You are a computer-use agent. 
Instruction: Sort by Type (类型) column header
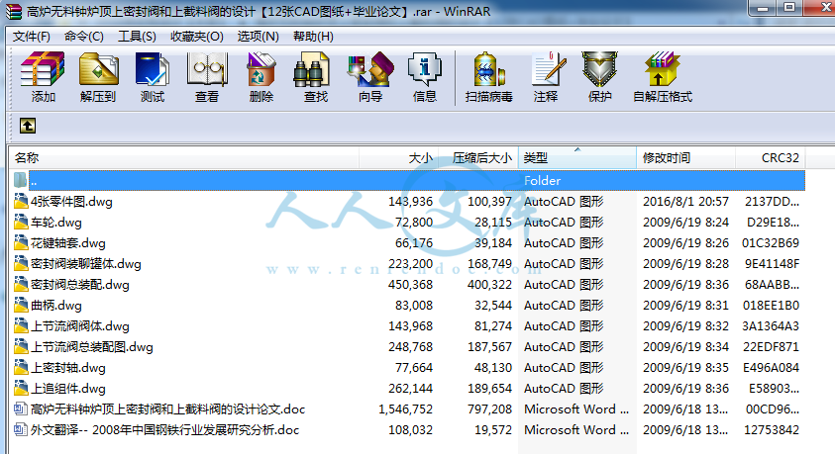tap(577, 158)
